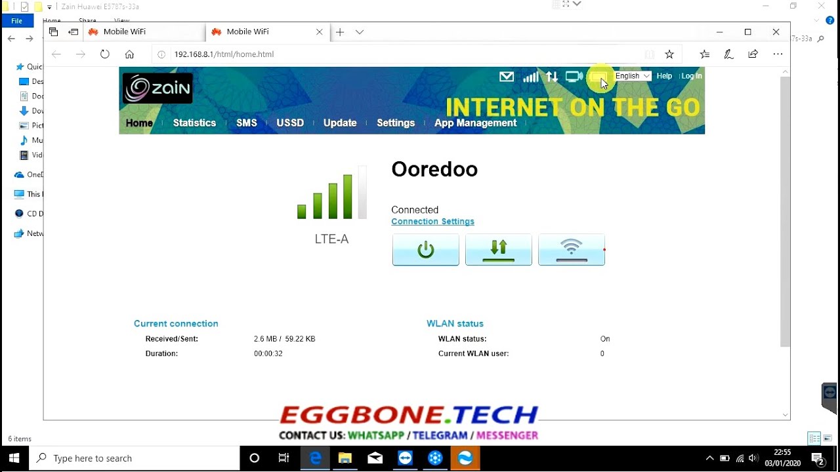Click the browser vertical scrollbar
This screenshot has width=840, height=472.
pos(785,212)
